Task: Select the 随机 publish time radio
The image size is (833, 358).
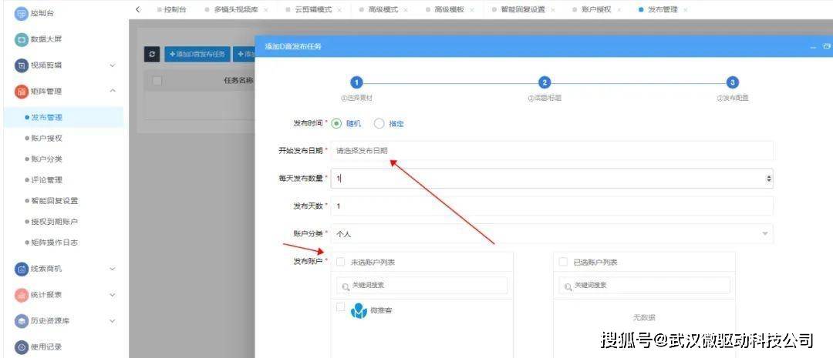Action: [336, 123]
